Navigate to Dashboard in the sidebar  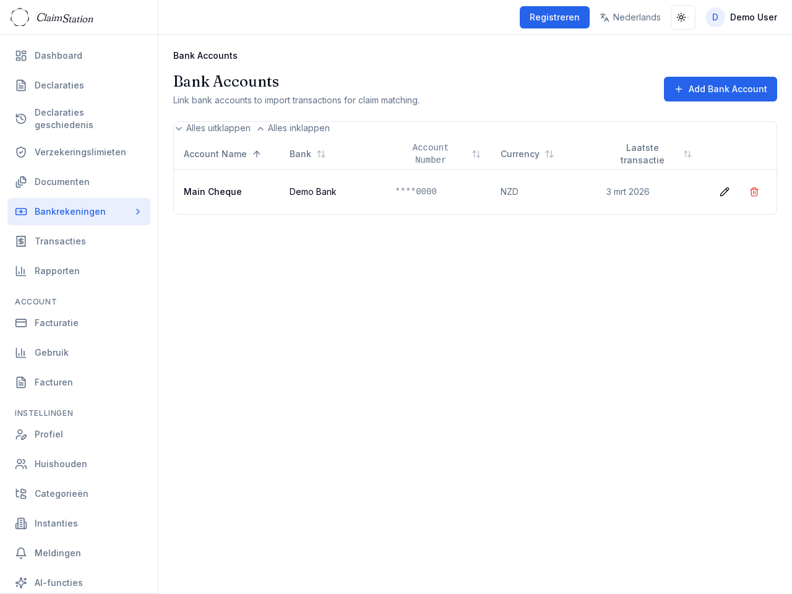click(x=58, y=56)
